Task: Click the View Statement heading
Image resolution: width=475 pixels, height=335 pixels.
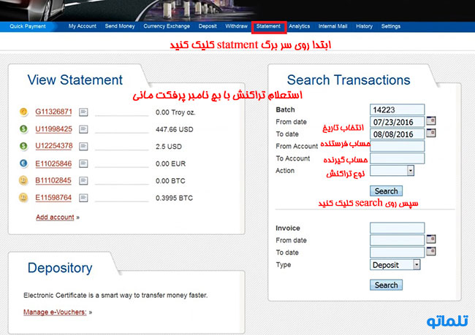Action: click(x=75, y=80)
